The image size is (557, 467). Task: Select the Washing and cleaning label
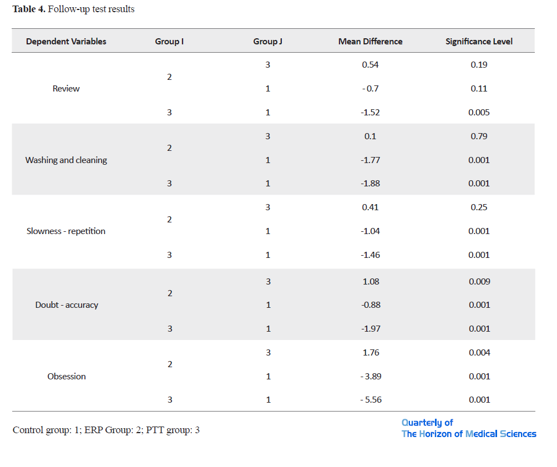(66, 160)
